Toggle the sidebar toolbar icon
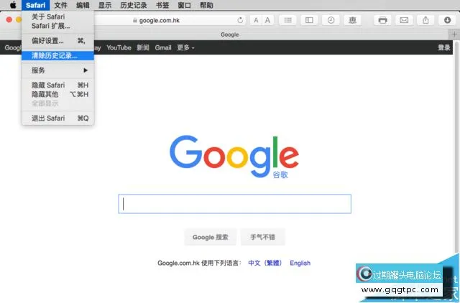This screenshot has height=303, width=460. 309,20
